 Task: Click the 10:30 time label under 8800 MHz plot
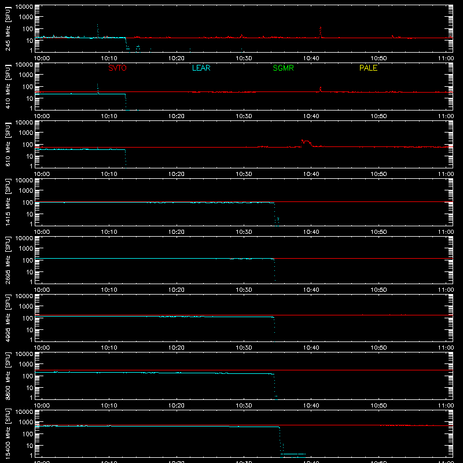coord(244,406)
